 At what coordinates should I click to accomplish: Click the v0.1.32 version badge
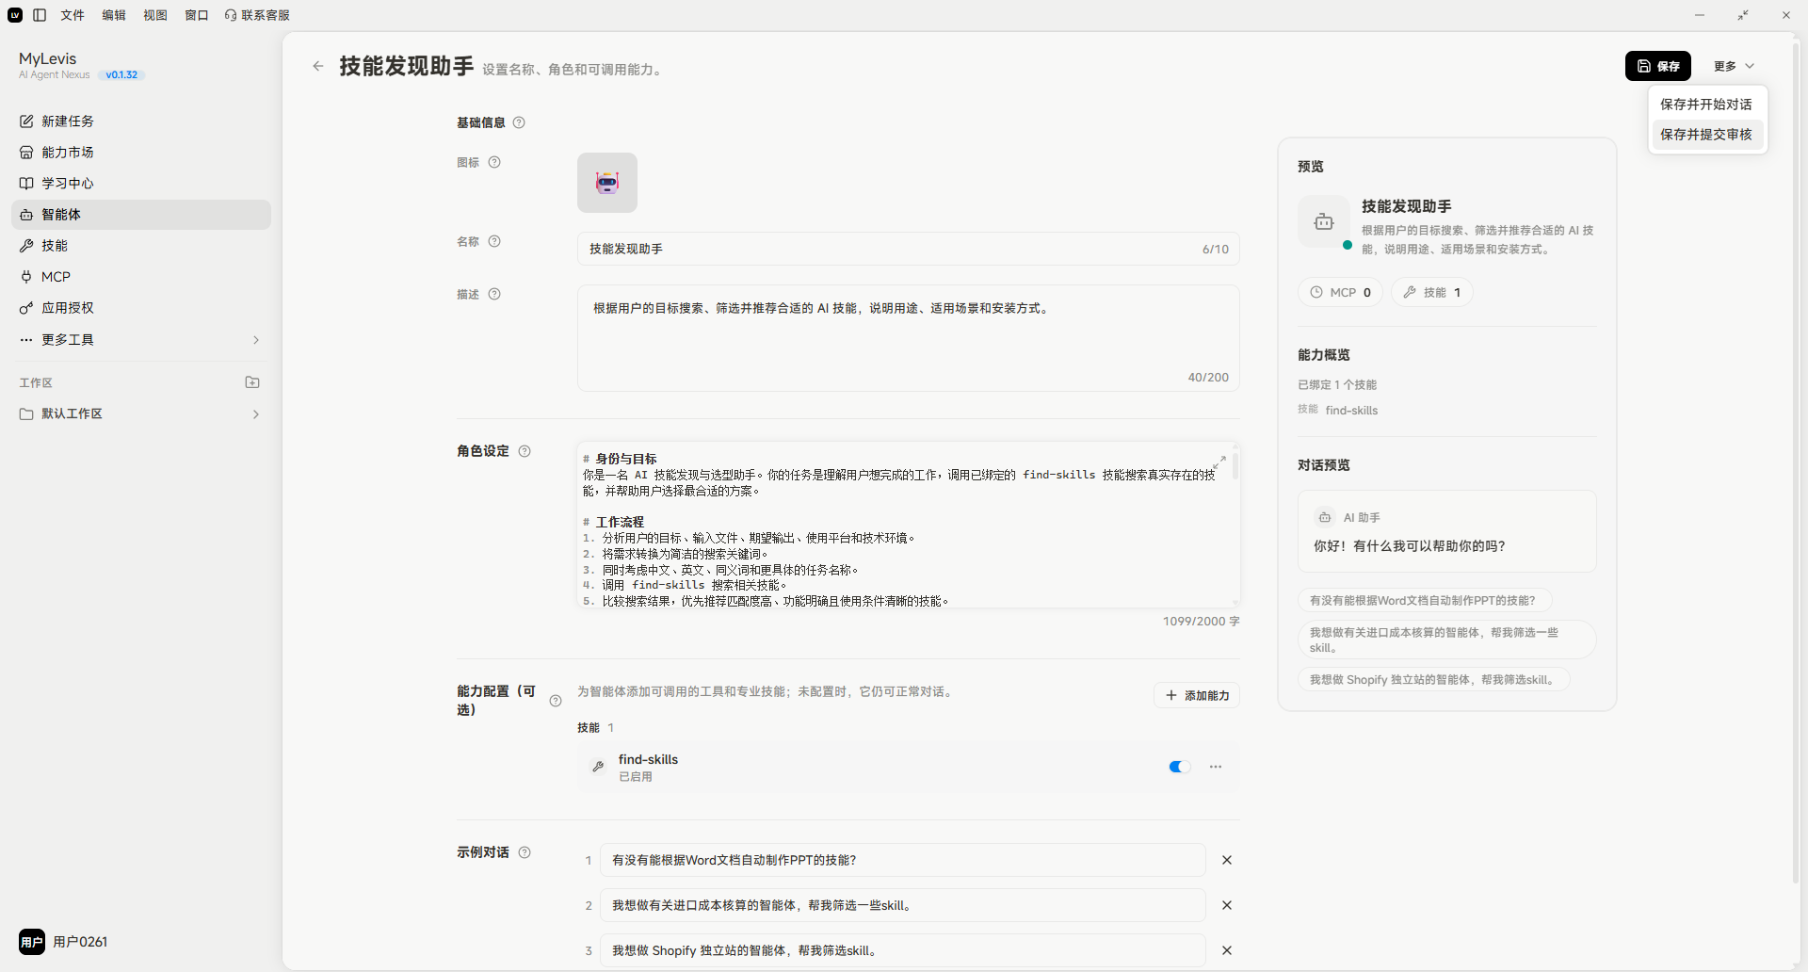(x=121, y=75)
